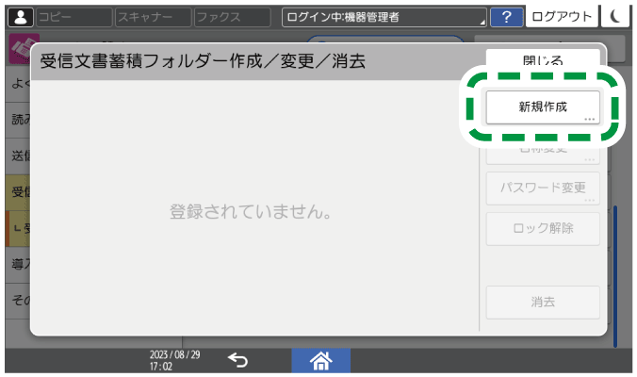Tap the ログアウト button
Screen dimensions: 637x377
(x=562, y=16)
